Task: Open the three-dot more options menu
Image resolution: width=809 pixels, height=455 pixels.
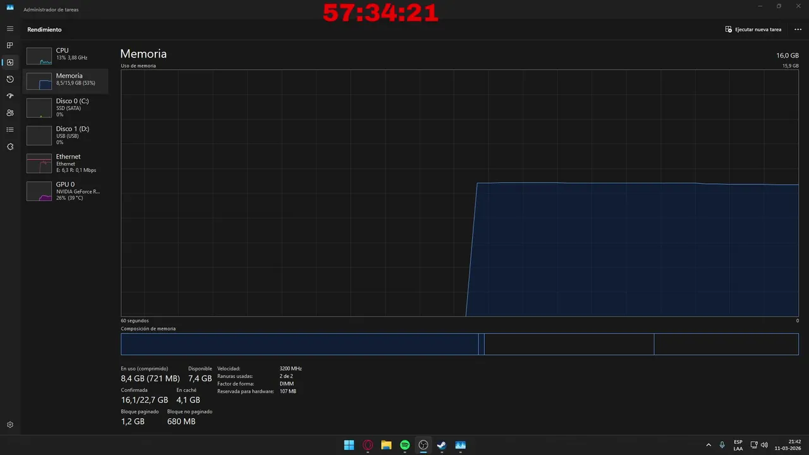Action: (798, 30)
